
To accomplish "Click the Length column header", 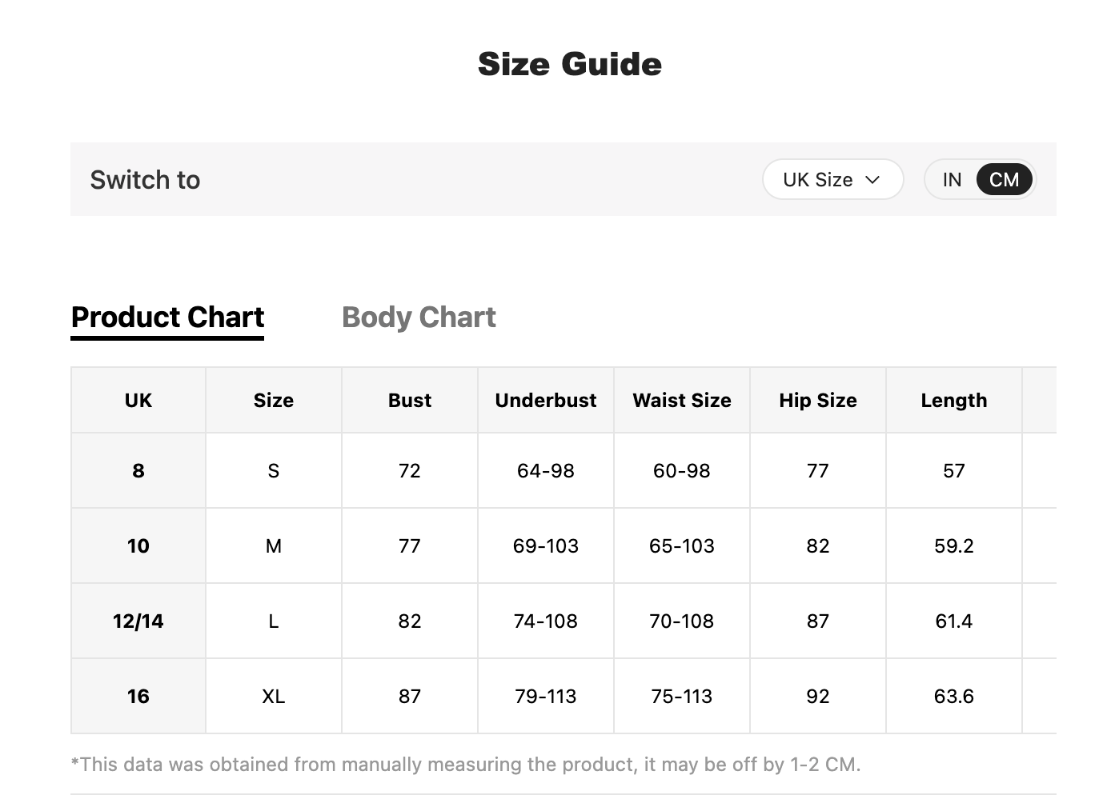I will point(954,400).
